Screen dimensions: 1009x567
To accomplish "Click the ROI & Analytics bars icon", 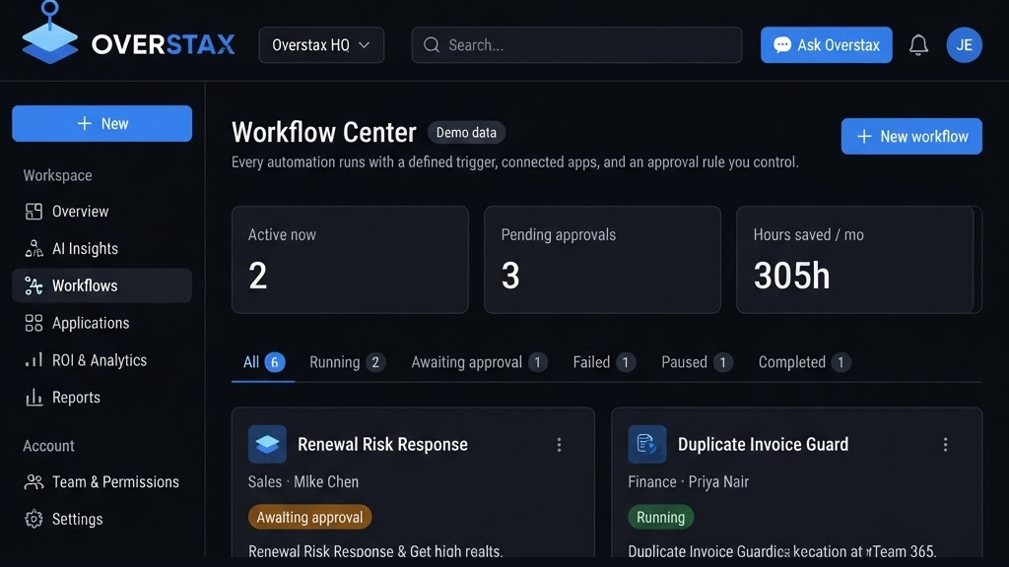I will 34,360.
